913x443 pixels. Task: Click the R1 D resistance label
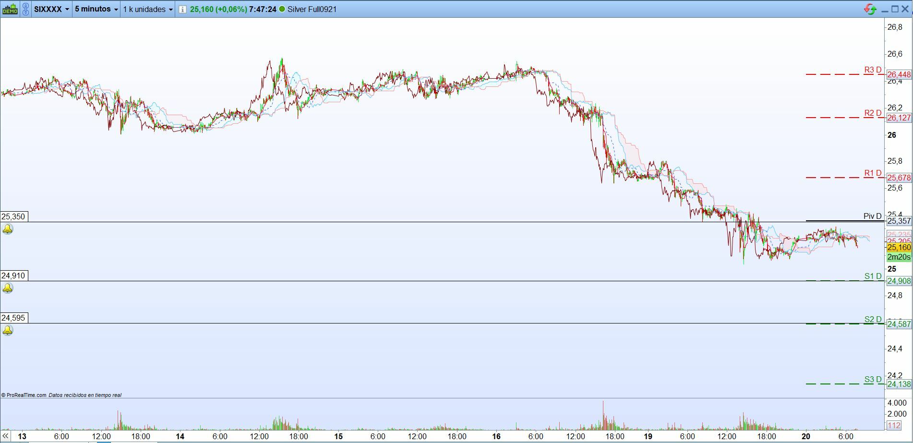[873, 173]
